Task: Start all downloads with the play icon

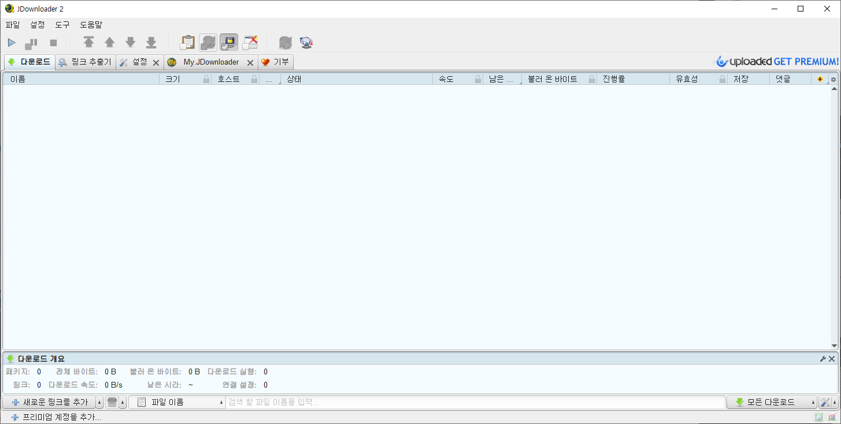Action: [12, 43]
